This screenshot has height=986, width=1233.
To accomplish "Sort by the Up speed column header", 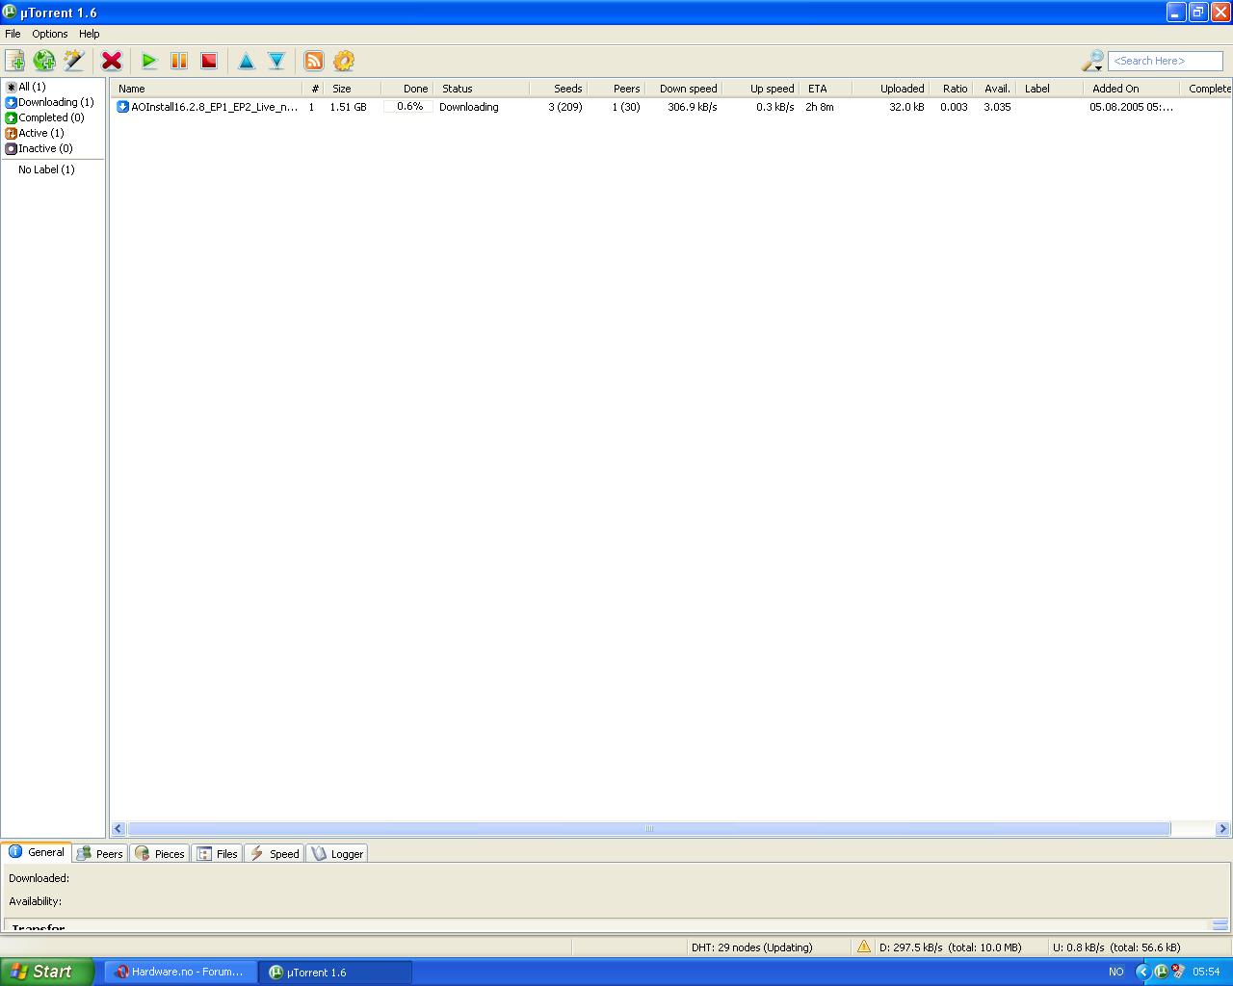I will point(761,89).
